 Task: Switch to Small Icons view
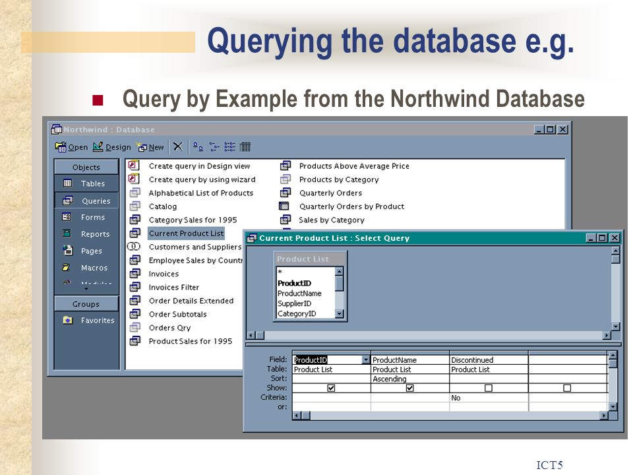coord(214,146)
